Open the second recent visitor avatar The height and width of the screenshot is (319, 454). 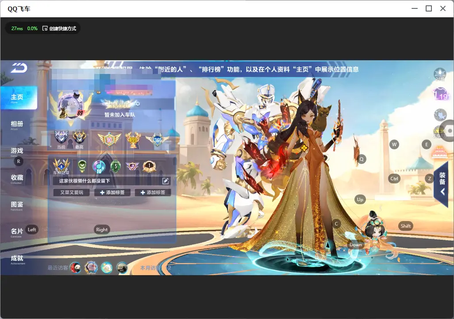click(91, 268)
